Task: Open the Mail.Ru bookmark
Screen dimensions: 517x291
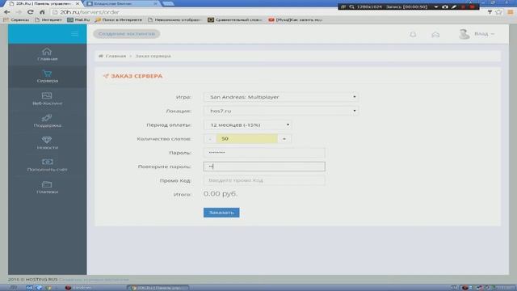Action: (78, 19)
